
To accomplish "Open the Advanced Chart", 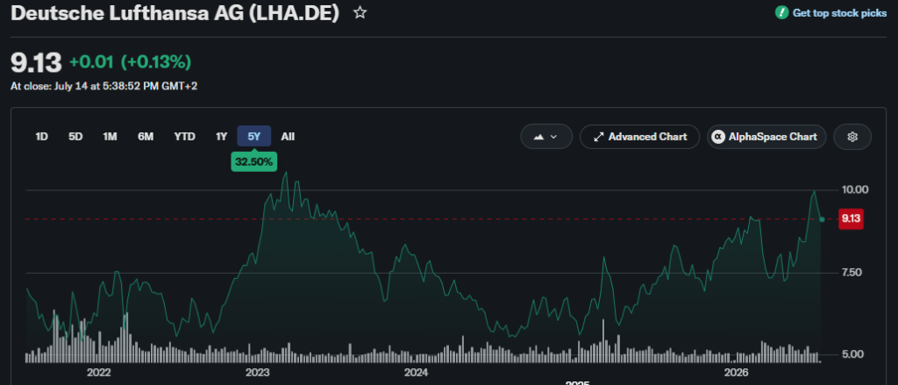I will (x=639, y=137).
